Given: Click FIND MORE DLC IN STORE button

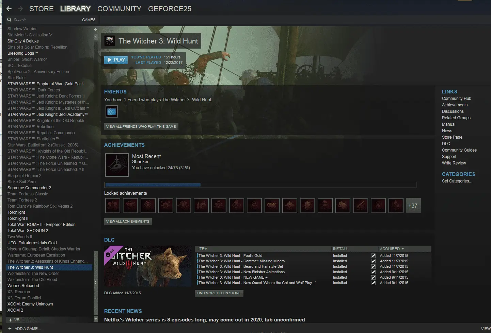Looking at the screenshot, I should tap(219, 293).
